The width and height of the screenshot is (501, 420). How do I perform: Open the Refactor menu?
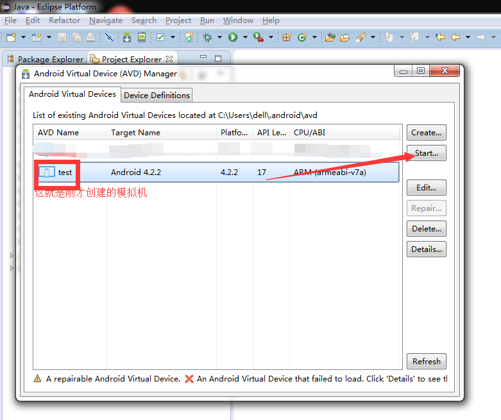(x=64, y=21)
